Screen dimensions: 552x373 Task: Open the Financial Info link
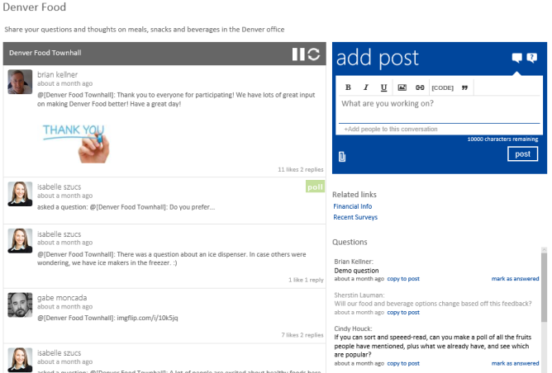pos(352,206)
